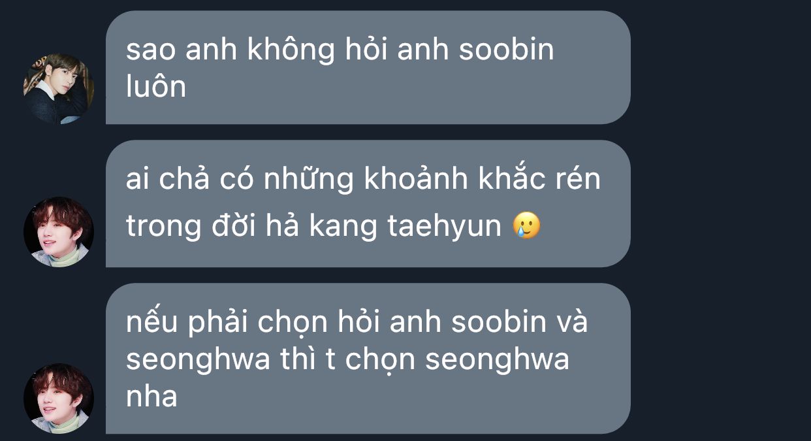
Task: Select the message bubble starting "nếu phải chọn hỏi"
Action: pyautogui.click(x=368, y=359)
